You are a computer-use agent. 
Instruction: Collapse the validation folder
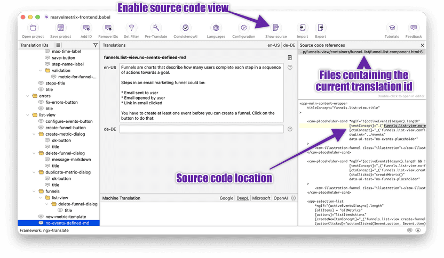point(40,71)
